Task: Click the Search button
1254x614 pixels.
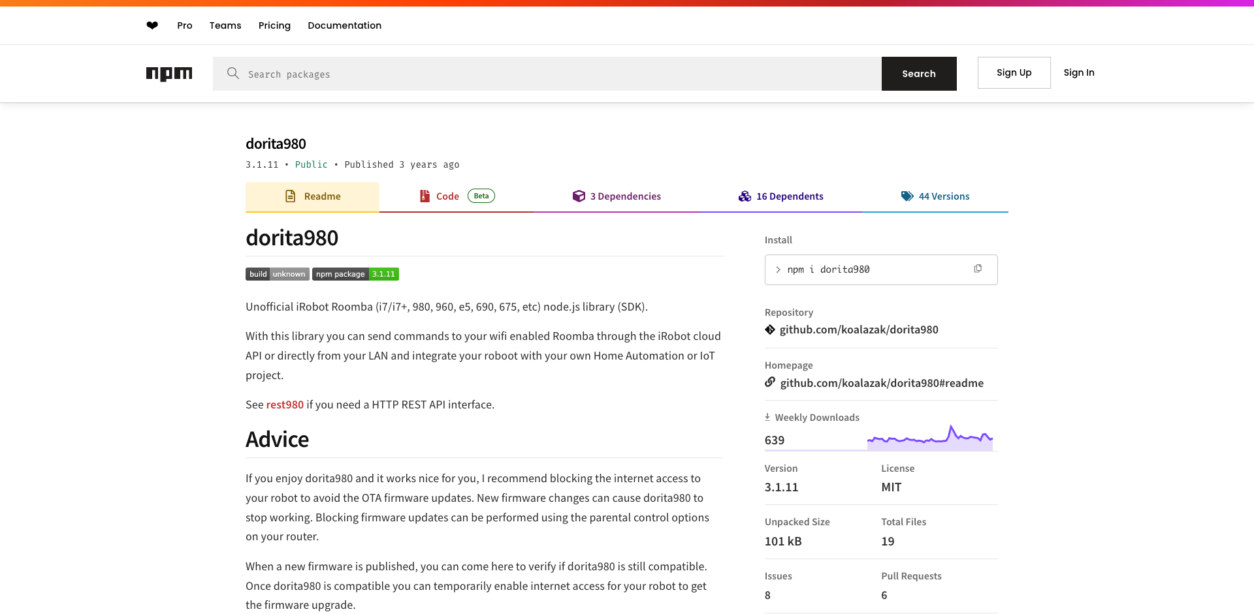Action: (x=919, y=74)
